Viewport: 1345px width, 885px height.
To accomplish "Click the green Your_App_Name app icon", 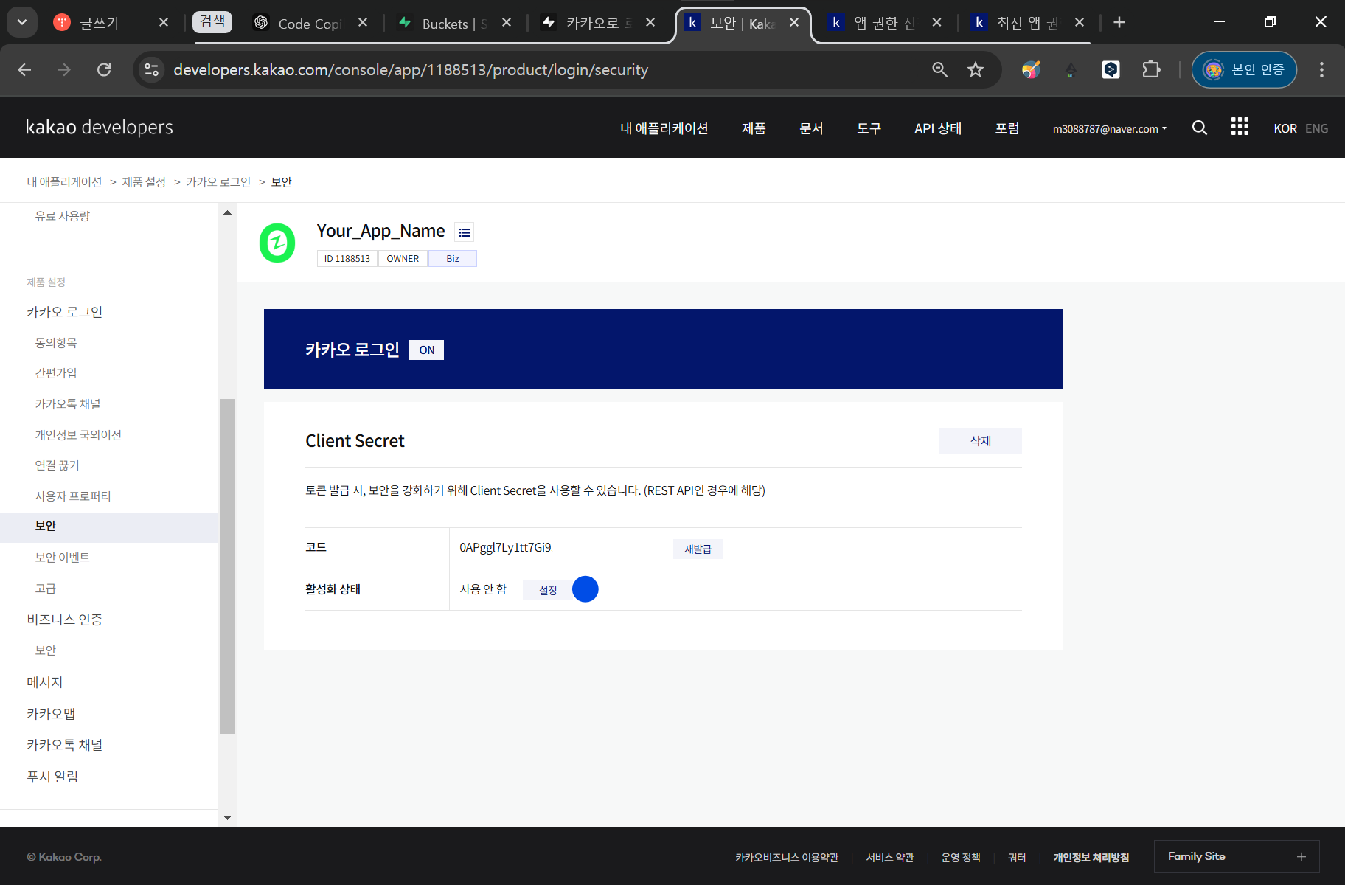I will coord(277,243).
